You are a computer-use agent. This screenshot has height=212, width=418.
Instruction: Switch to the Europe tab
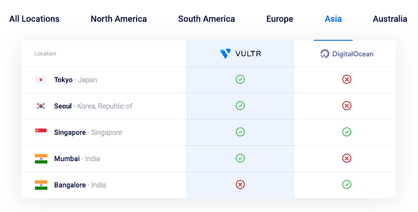coord(280,19)
